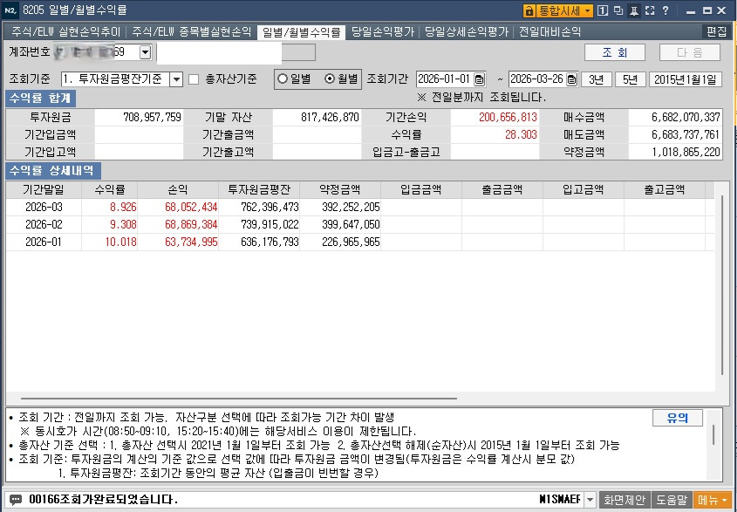Click the pin window icon in title bar
Image resolution: width=737 pixels, height=512 pixels.
[x=633, y=10]
